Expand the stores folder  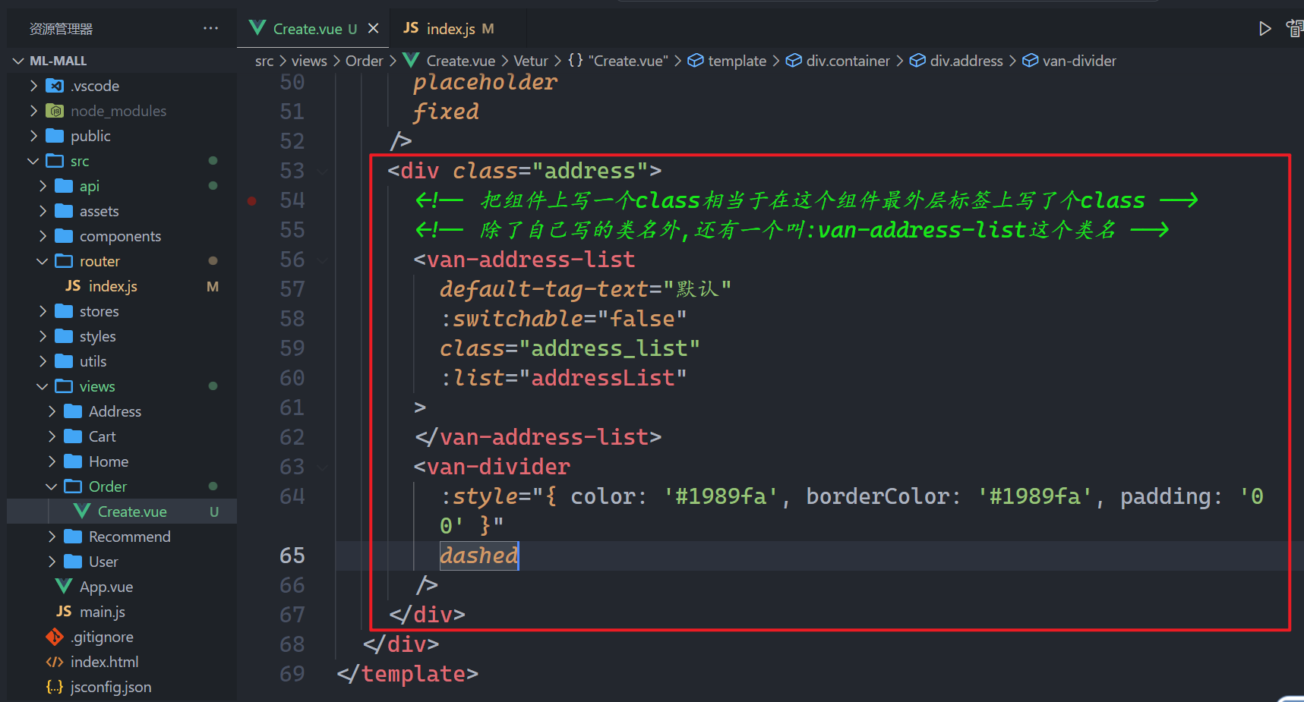(x=43, y=311)
